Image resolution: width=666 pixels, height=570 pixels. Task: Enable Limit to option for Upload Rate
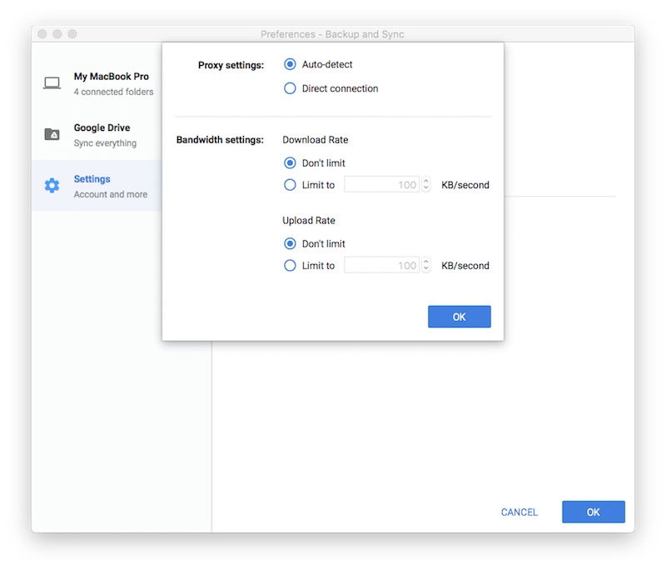click(x=290, y=266)
